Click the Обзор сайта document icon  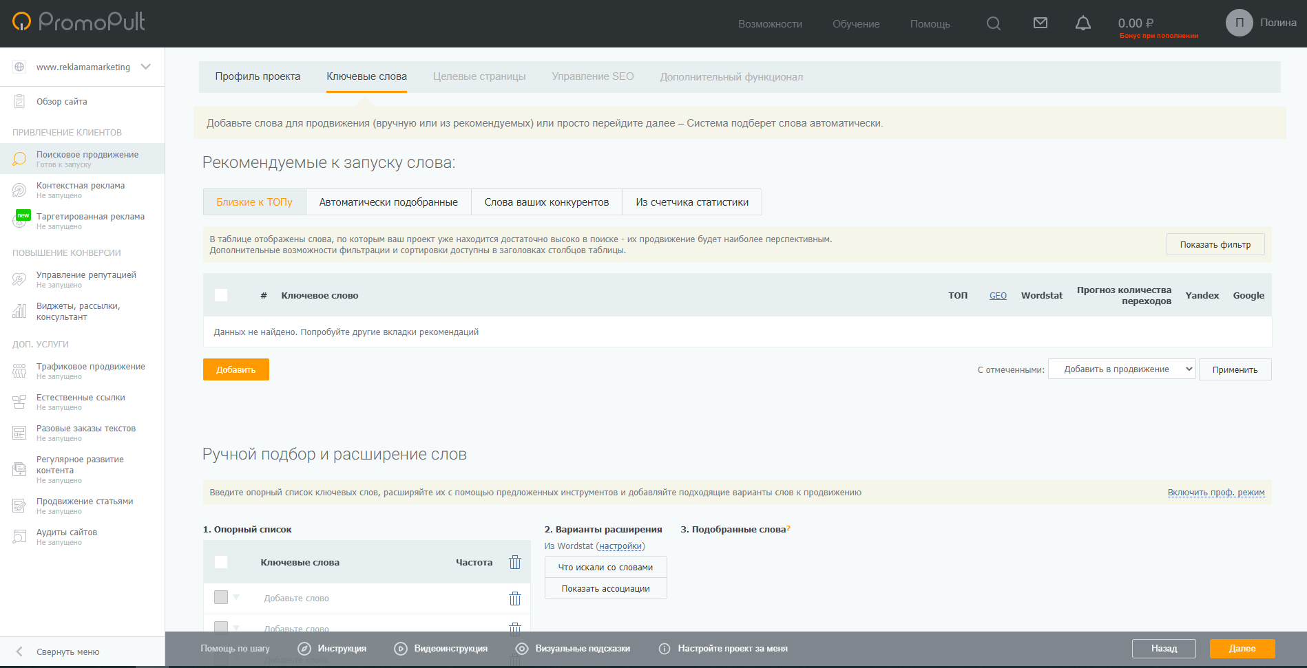[x=19, y=101]
